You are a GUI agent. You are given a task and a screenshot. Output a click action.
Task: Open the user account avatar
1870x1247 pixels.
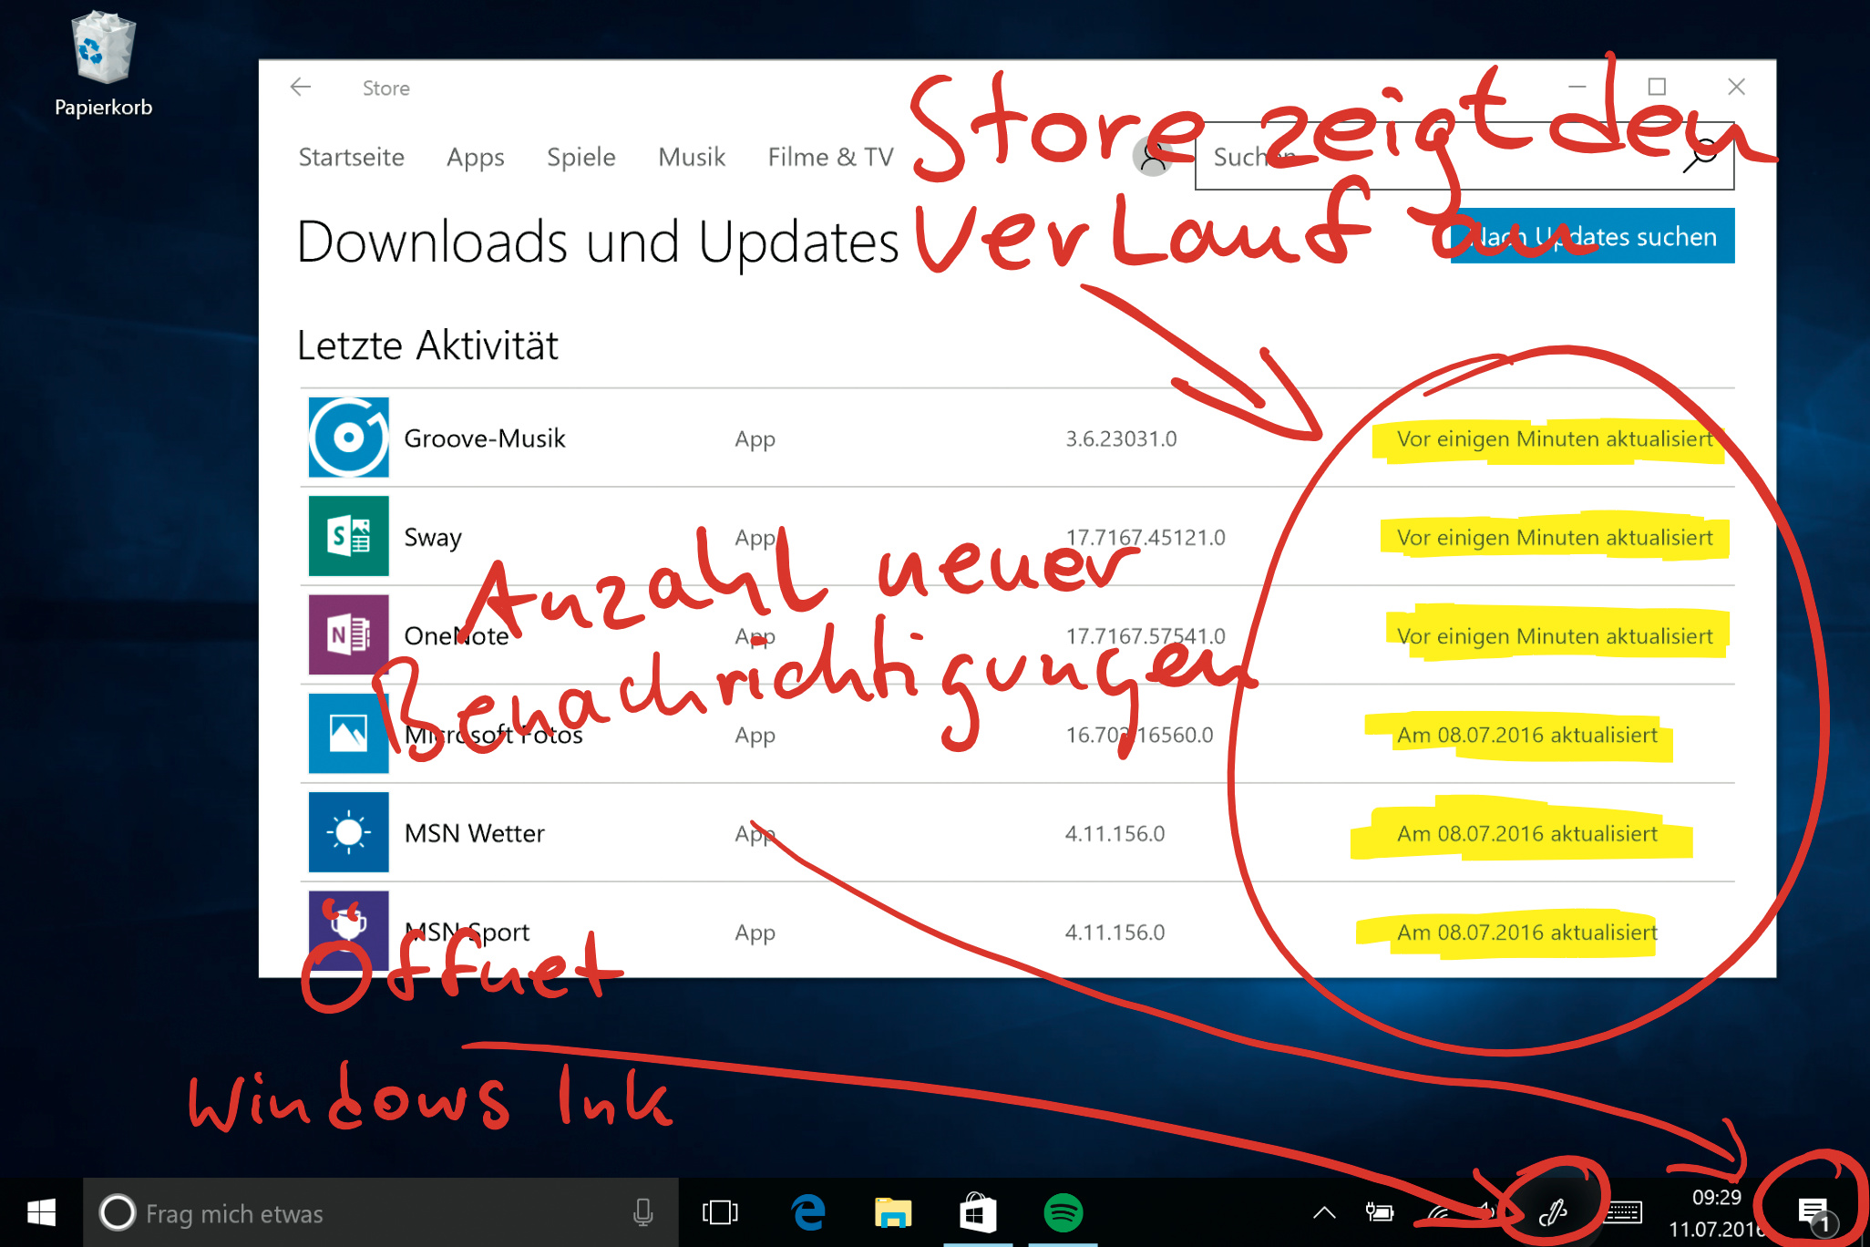1153,157
